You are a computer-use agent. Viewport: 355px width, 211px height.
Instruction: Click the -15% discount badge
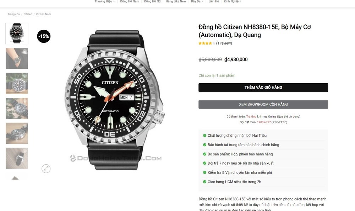click(44, 36)
